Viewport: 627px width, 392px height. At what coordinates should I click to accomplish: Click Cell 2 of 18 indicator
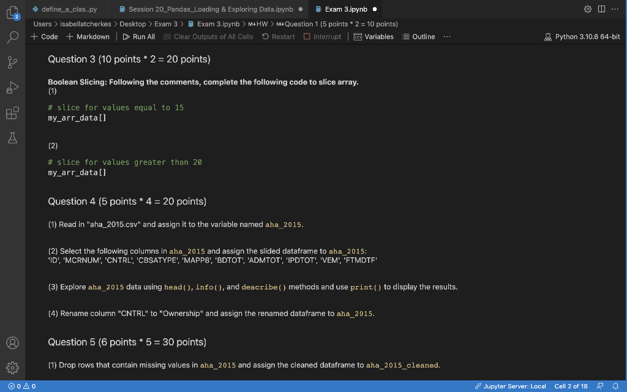[569, 386]
